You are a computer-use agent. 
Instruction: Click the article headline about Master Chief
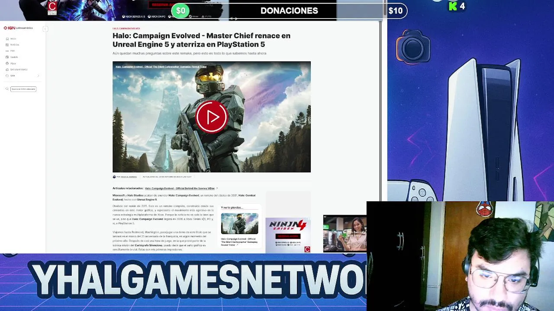click(201, 40)
